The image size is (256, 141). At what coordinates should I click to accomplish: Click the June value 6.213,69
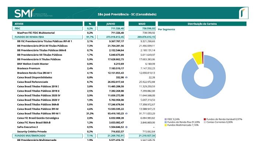119,64
